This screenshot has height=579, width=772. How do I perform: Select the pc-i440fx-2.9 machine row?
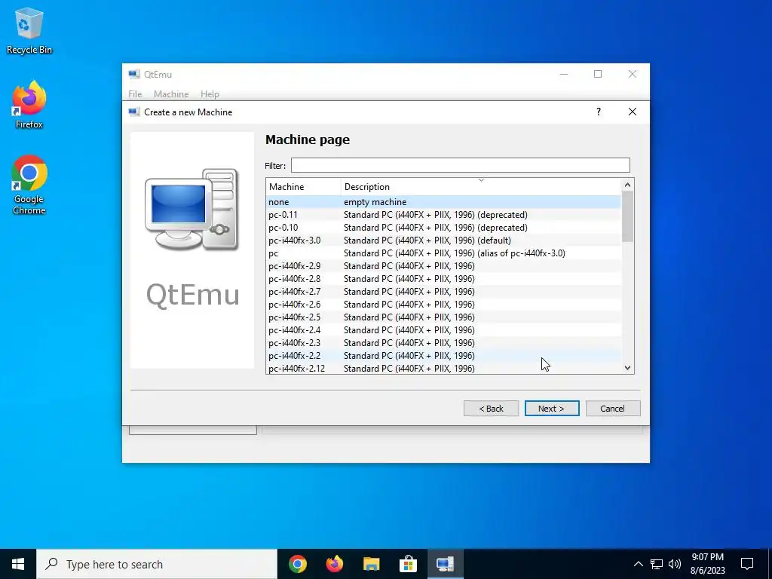tap(443, 266)
